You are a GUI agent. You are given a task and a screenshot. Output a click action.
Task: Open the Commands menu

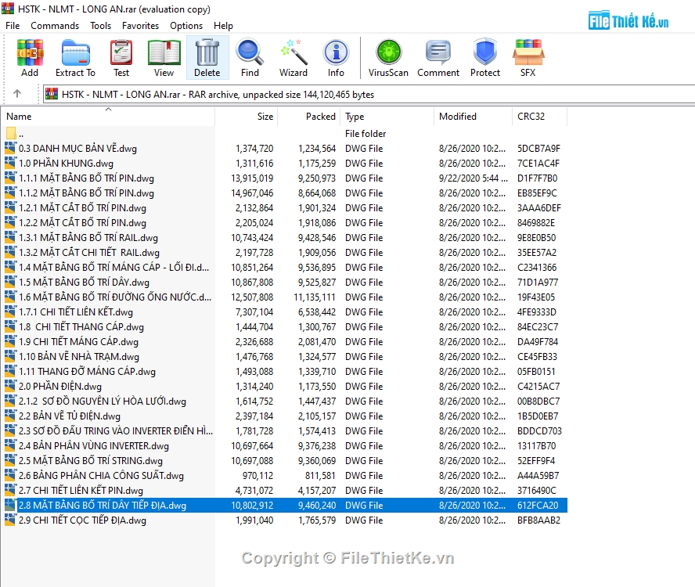[x=55, y=26]
